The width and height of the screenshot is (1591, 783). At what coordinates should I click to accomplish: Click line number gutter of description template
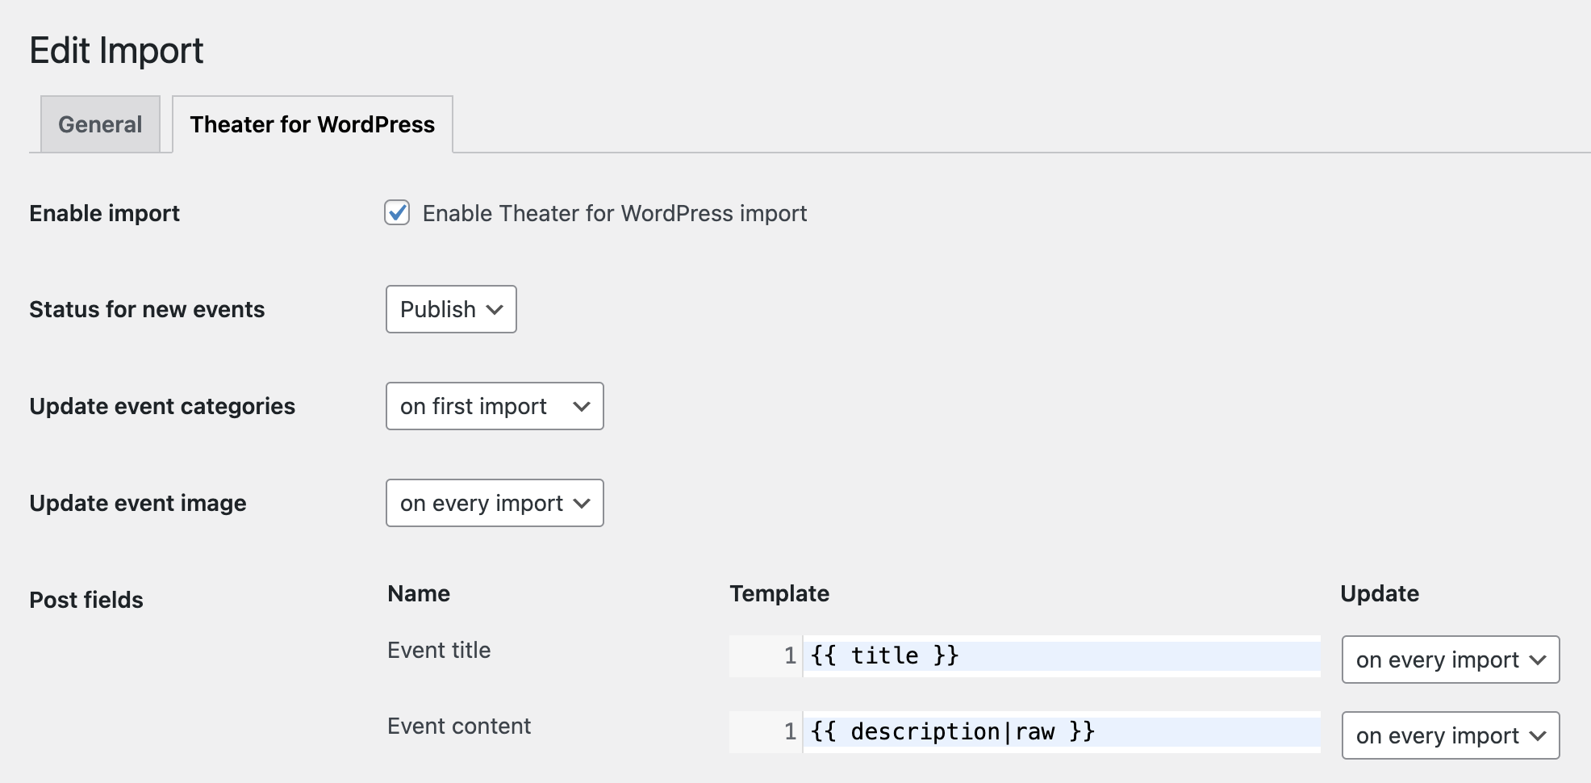pyautogui.click(x=766, y=731)
